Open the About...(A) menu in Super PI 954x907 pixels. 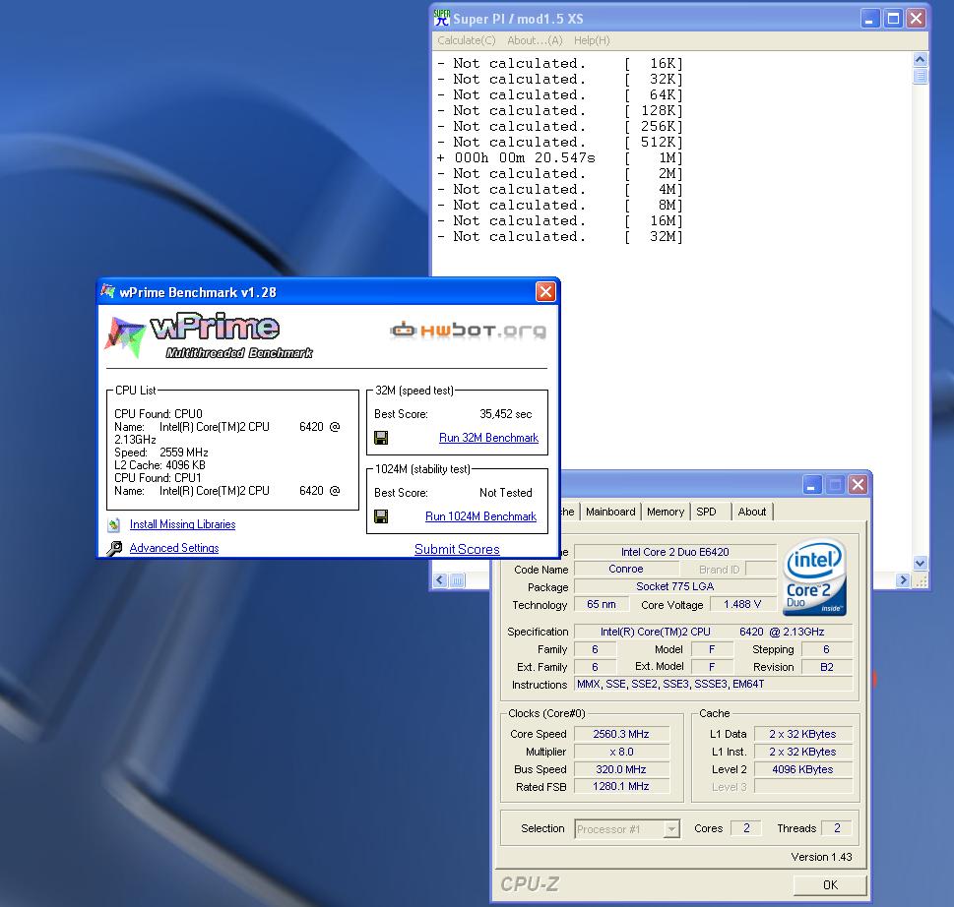coord(535,40)
